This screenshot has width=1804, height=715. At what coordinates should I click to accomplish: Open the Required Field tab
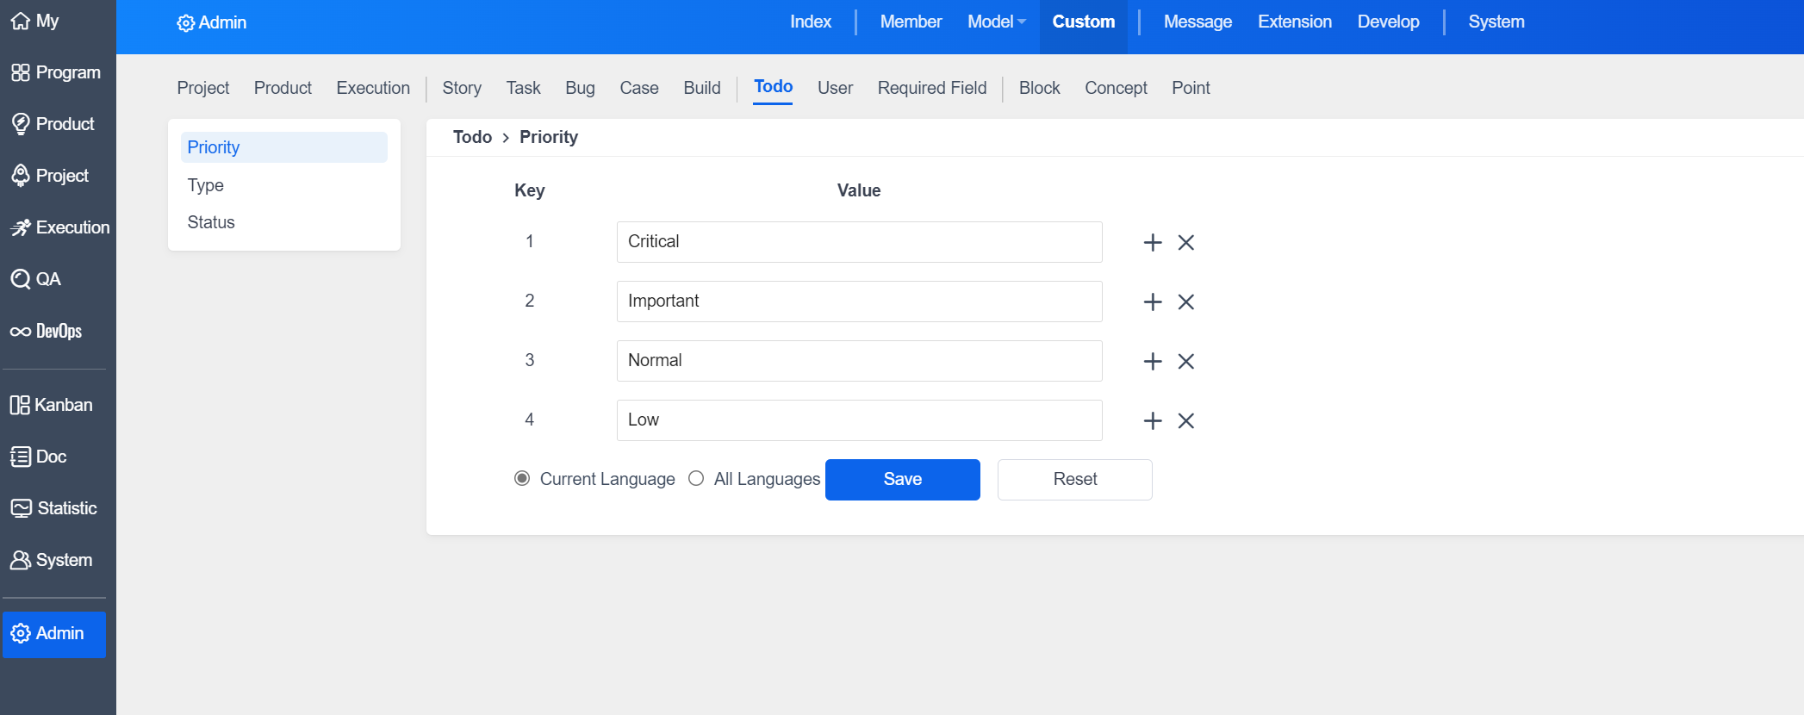click(931, 88)
